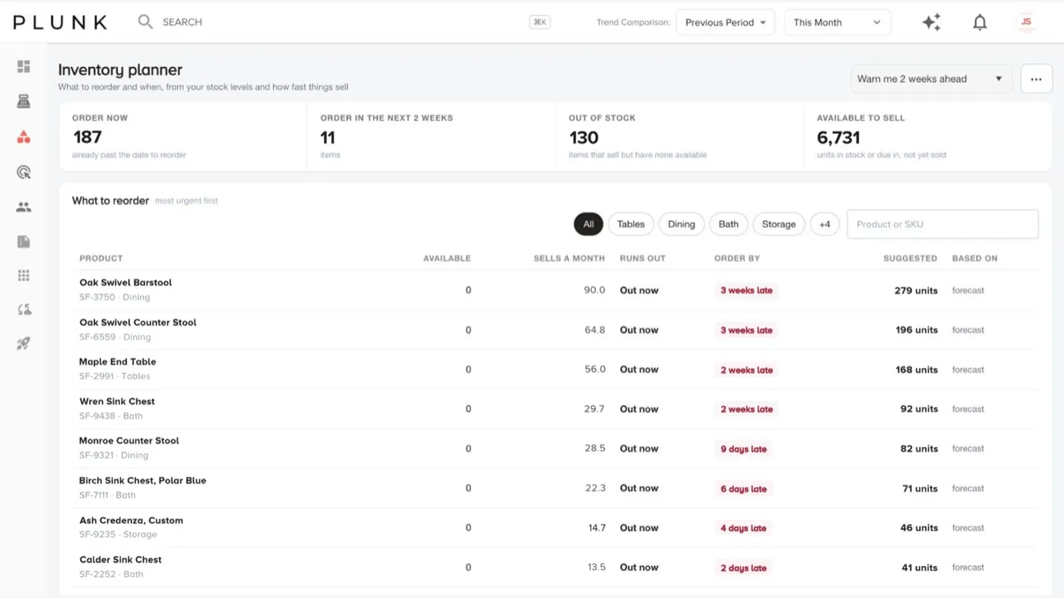This screenshot has width=1064, height=598.
Task: Click the 9 days late badge
Action: click(x=743, y=449)
